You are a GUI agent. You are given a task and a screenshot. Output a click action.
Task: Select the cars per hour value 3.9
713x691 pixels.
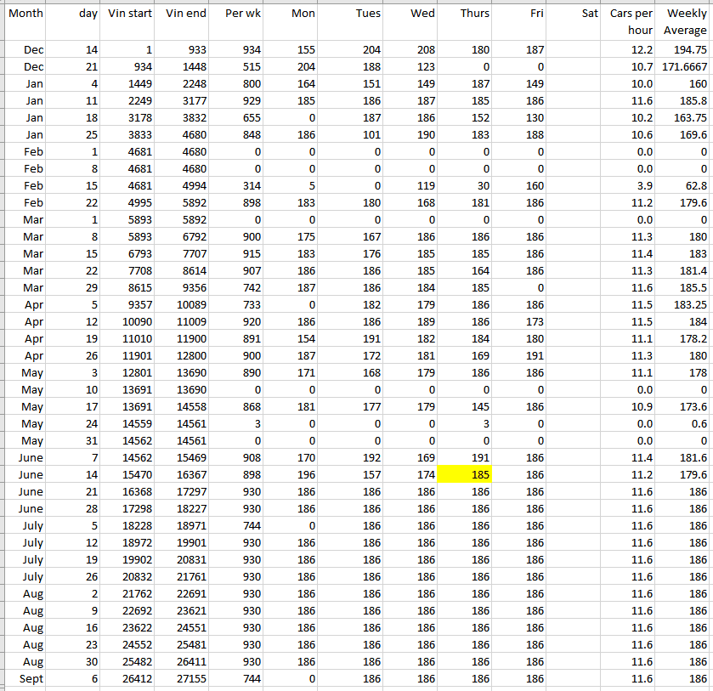pyautogui.click(x=630, y=186)
